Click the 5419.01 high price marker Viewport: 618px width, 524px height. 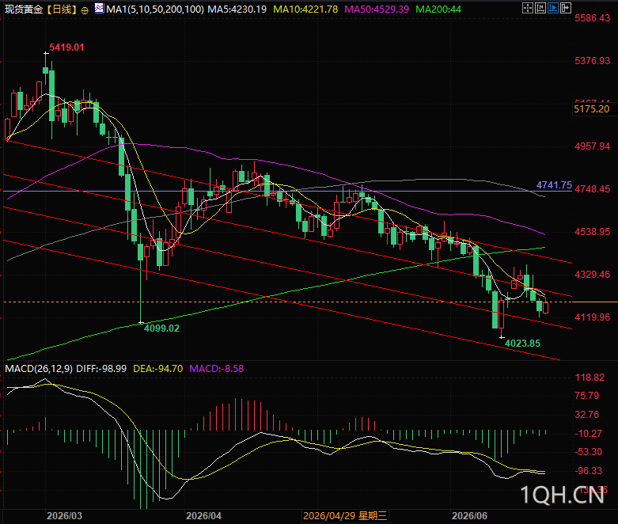click(66, 47)
